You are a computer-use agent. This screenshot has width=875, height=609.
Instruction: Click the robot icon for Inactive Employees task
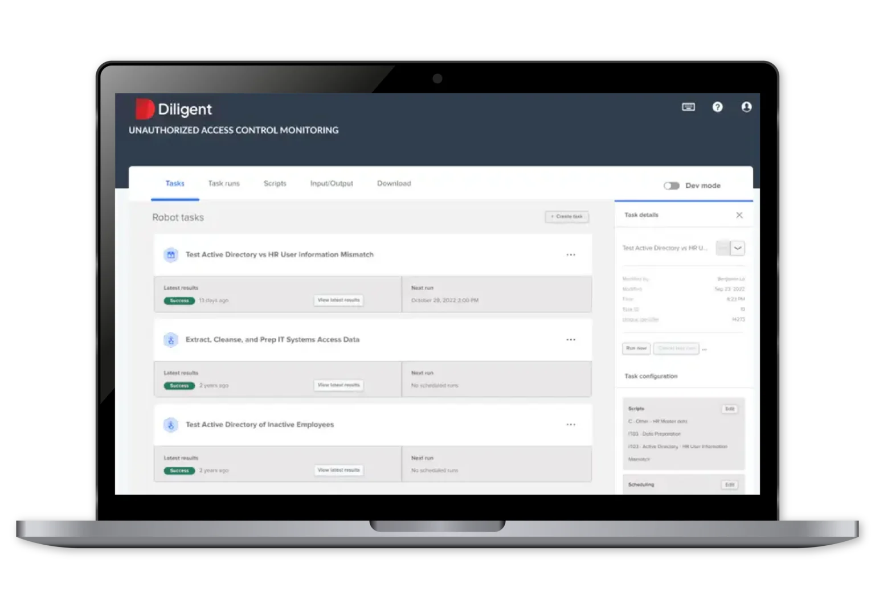coord(170,425)
